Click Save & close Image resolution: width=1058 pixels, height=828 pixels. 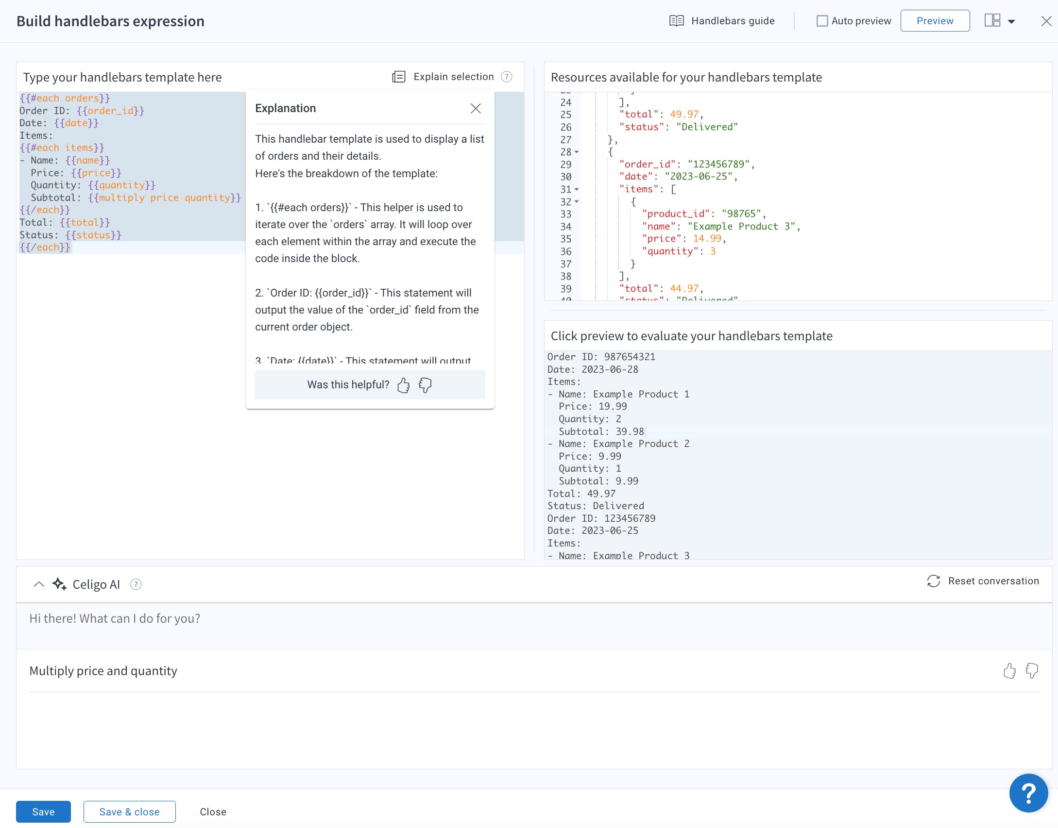pyautogui.click(x=129, y=811)
